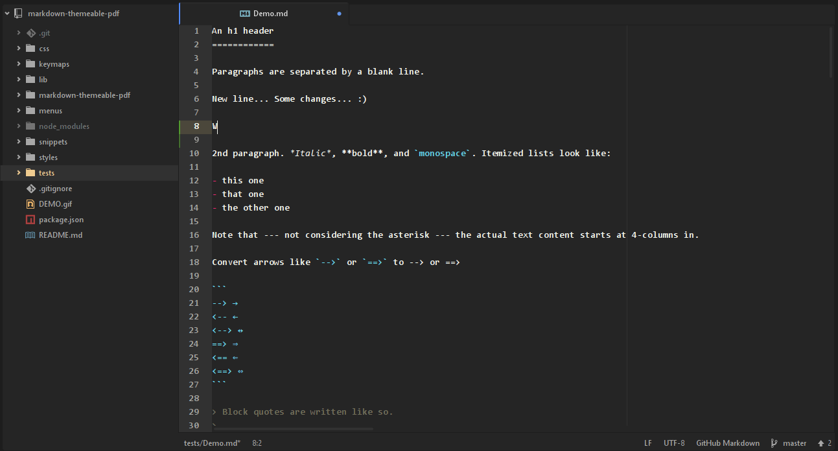
Task: Click the package.json file icon
Action: [x=30, y=220]
